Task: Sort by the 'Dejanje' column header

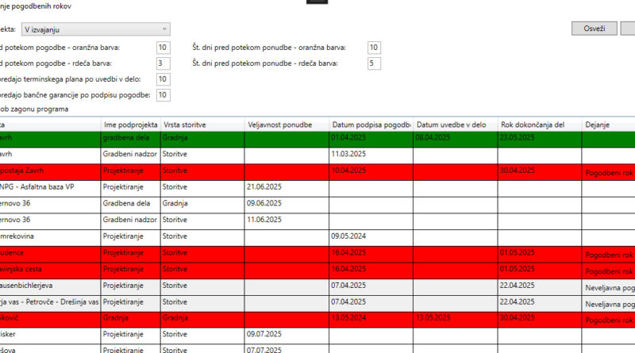Action: click(x=609, y=125)
